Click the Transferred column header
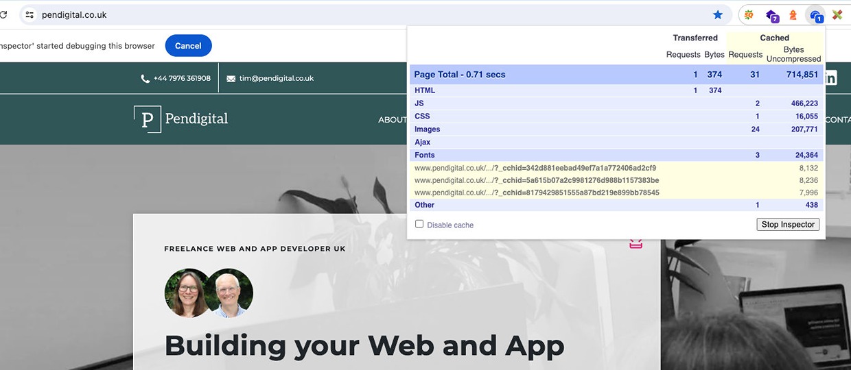The image size is (851, 370). click(695, 38)
